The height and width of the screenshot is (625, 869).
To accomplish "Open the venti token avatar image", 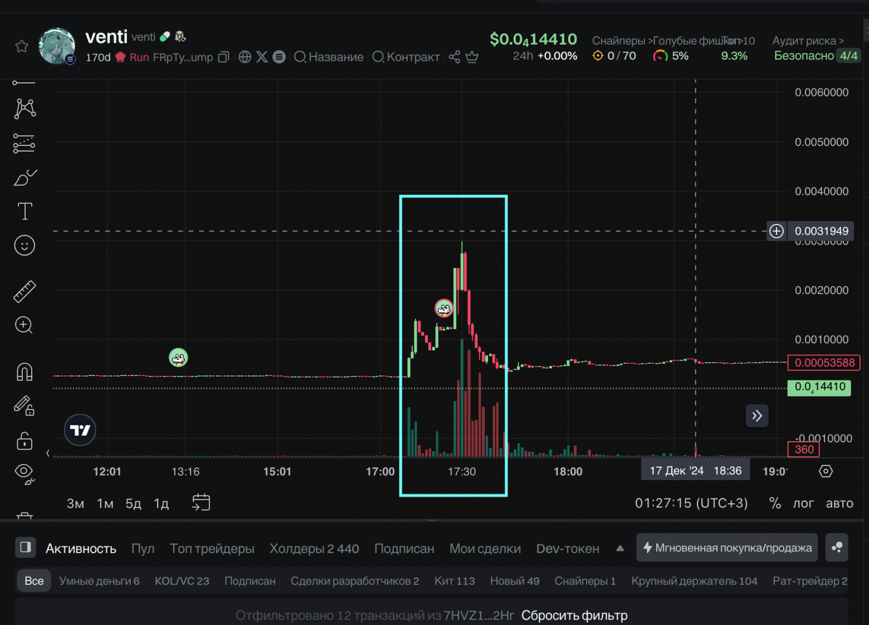I will coord(57,46).
